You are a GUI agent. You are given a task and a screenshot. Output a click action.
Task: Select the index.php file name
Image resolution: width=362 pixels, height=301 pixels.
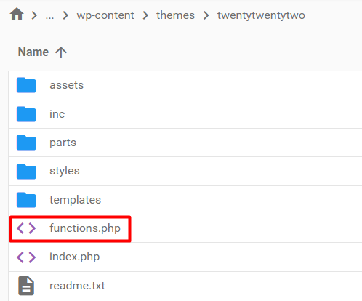[75, 257]
